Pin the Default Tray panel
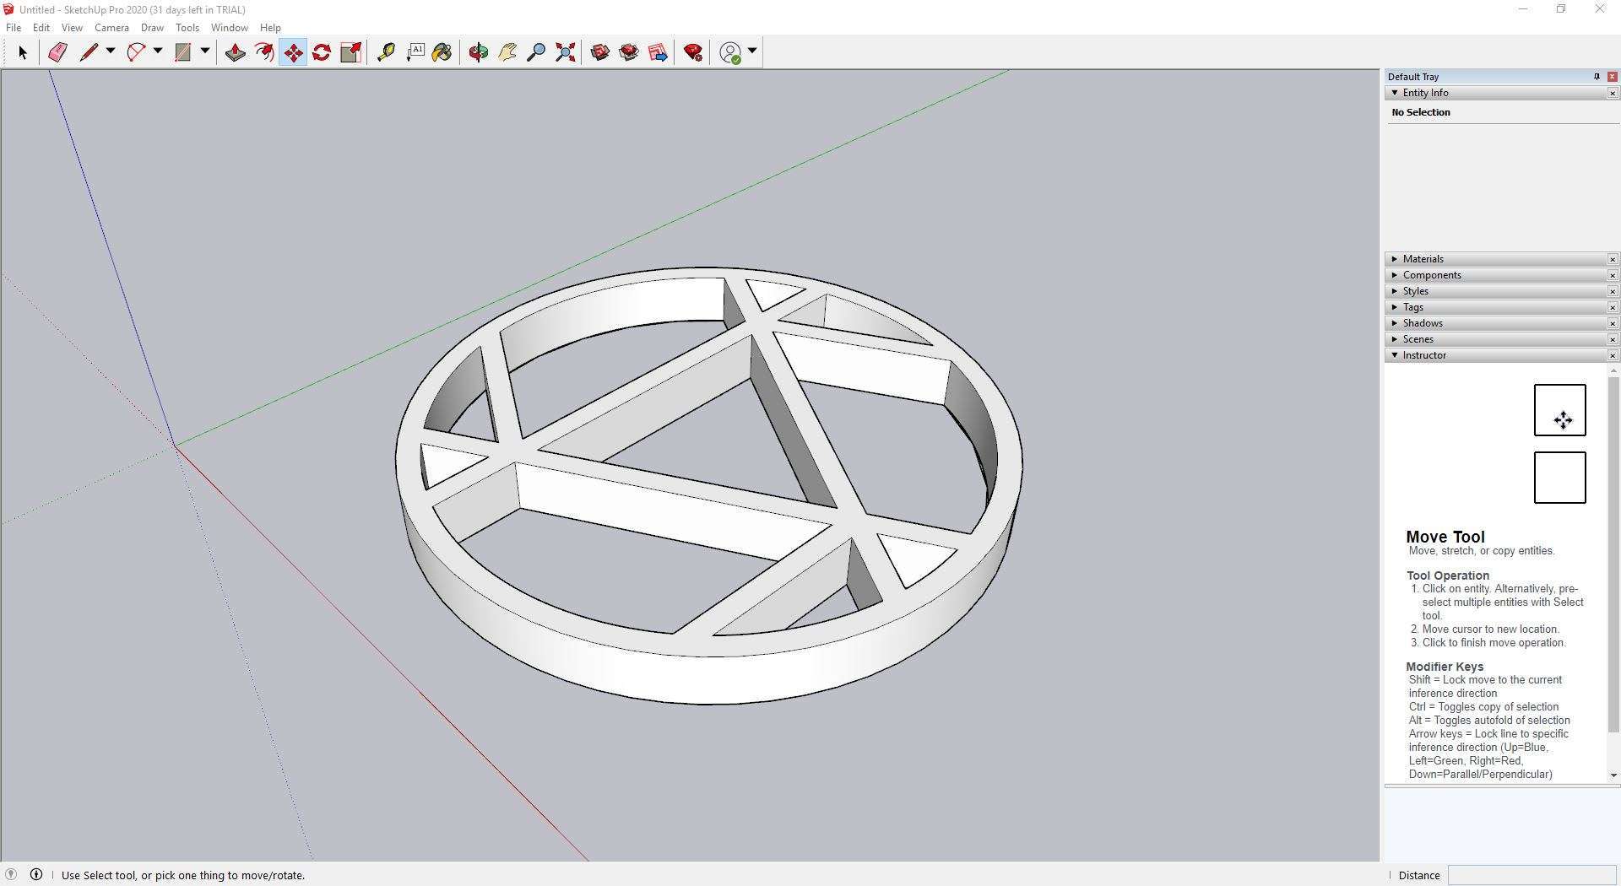The width and height of the screenshot is (1621, 886). pyautogui.click(x=1596, y=77)
